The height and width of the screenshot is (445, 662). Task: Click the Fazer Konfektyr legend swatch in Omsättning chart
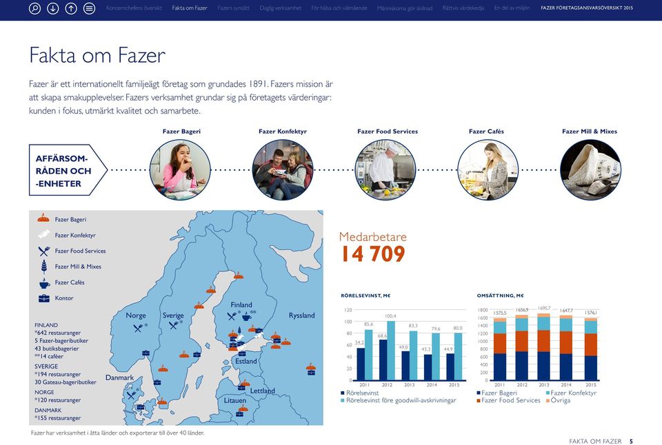coord(548,393)
